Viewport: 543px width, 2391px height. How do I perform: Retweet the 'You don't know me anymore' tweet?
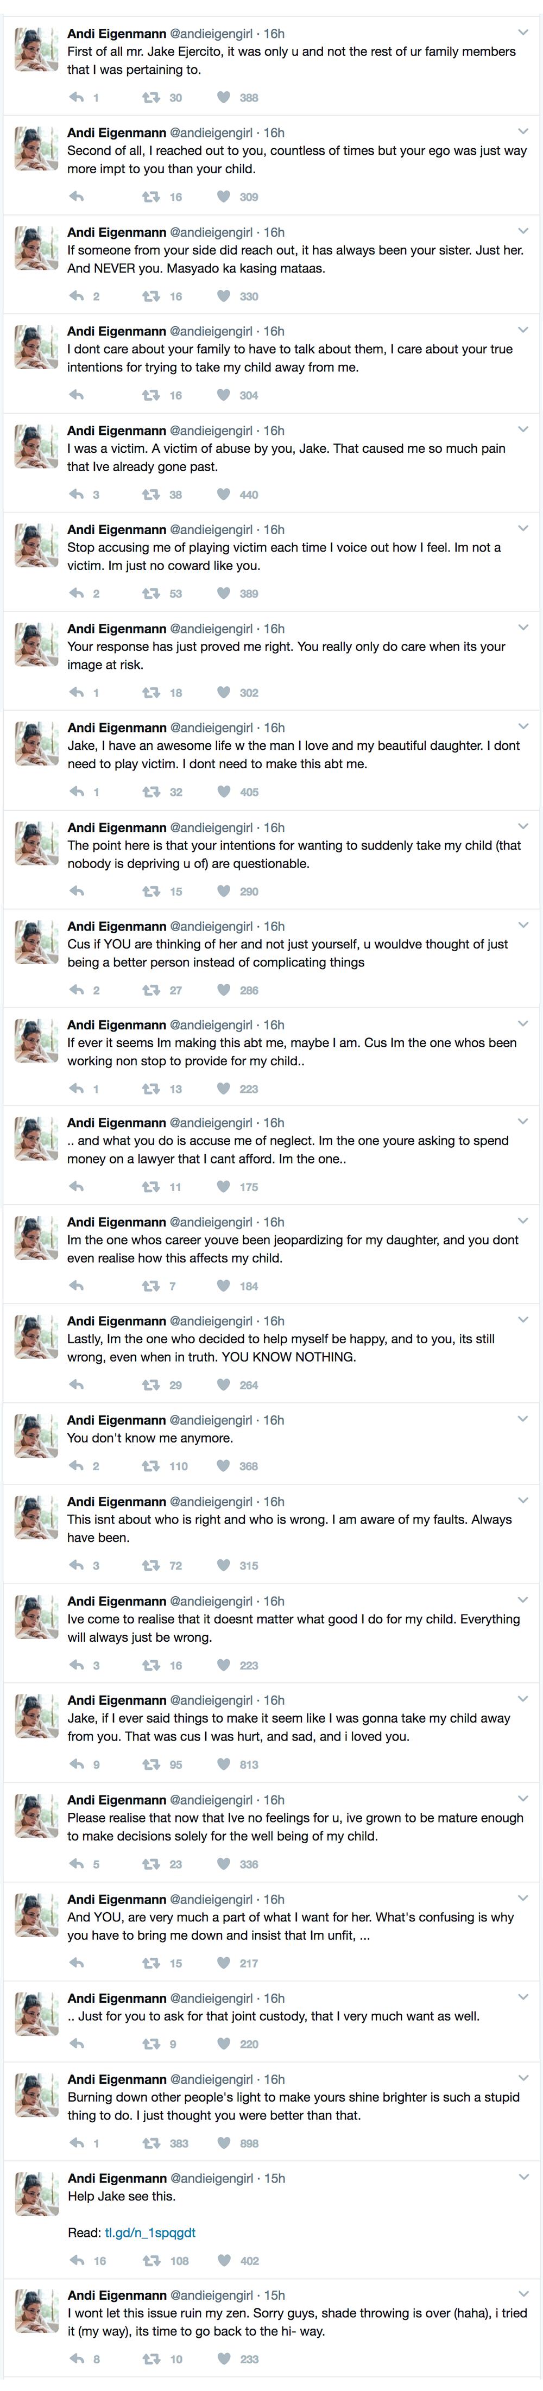[150, 1466]
